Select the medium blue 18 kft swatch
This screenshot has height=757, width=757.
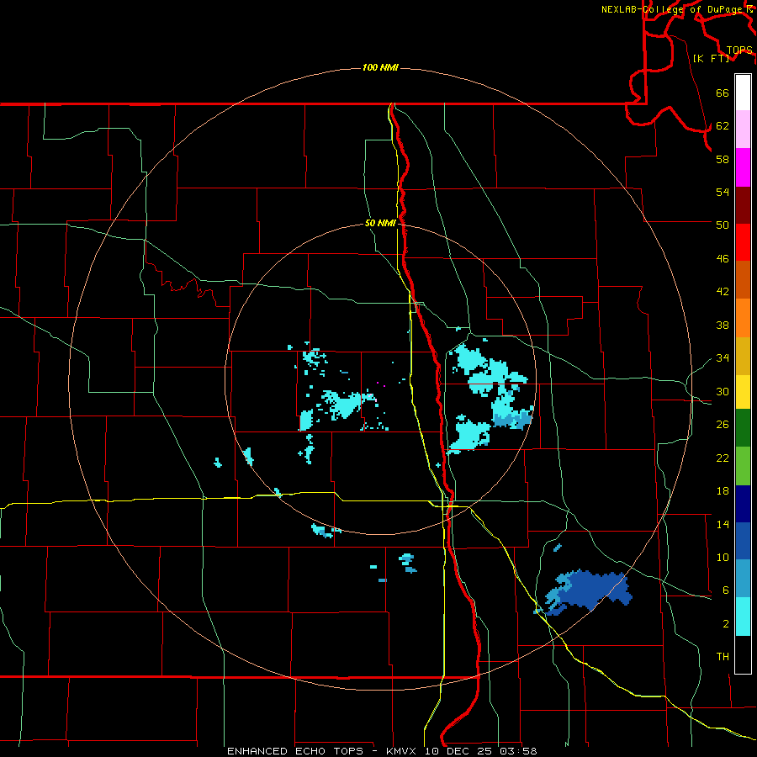[743, 541]
